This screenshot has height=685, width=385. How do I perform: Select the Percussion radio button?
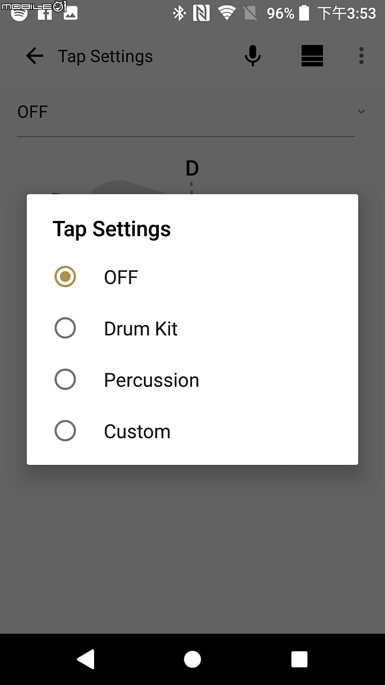tap(65, 379)
